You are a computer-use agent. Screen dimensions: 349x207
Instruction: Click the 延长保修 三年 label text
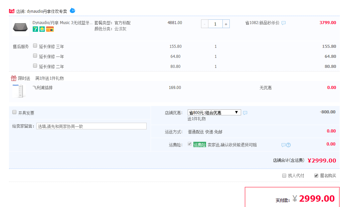pyautogui.click(x=51, y=46)
